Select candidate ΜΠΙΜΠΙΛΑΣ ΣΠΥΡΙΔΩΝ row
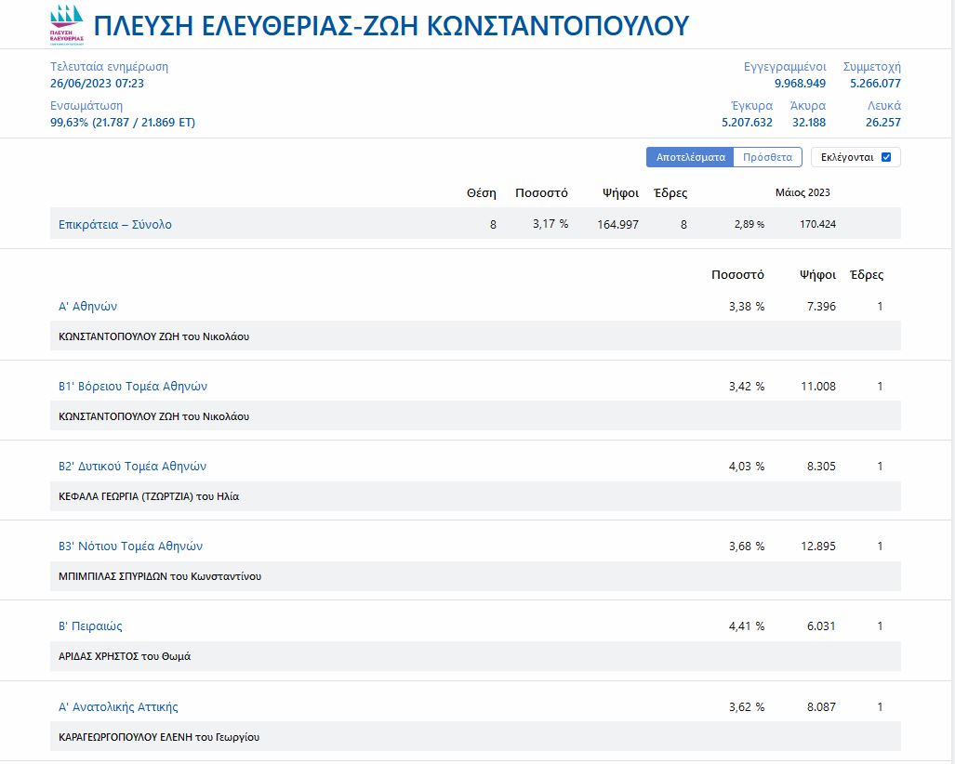This screenshot has width=955, height=764. coord(160,576)
